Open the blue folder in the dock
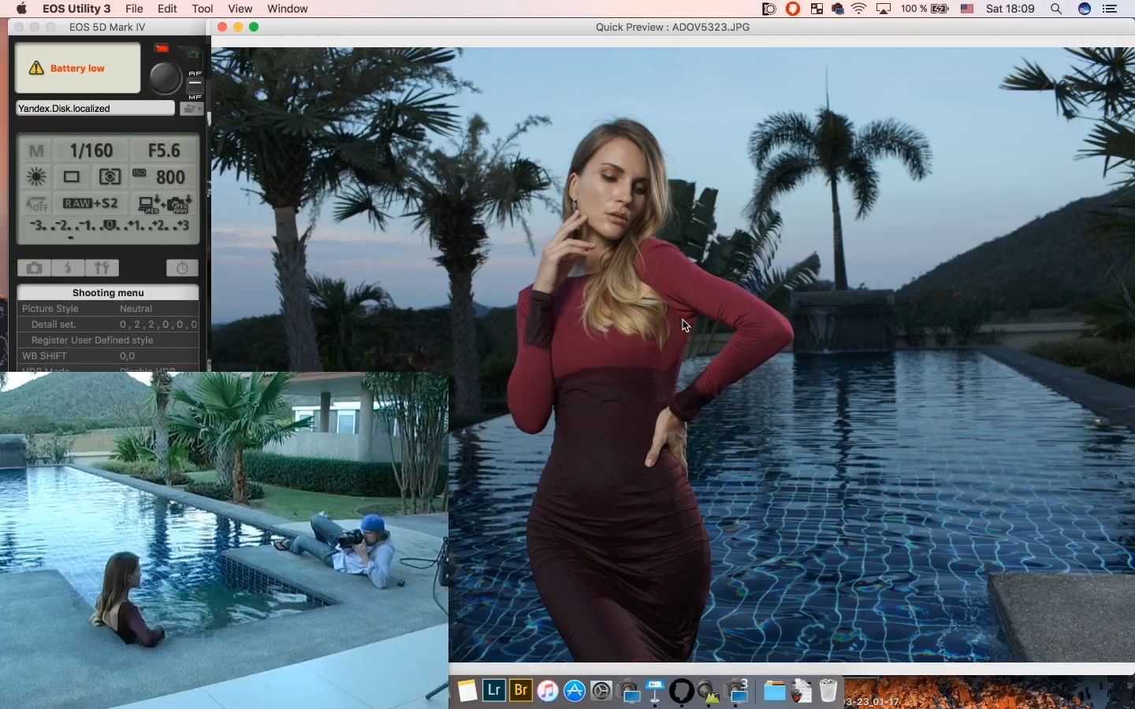The height and width of the screenshot is (709, 1135). [x=775, y=691]
